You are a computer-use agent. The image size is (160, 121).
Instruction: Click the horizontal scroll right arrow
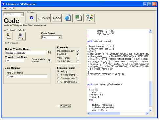(x=147, y=113)
